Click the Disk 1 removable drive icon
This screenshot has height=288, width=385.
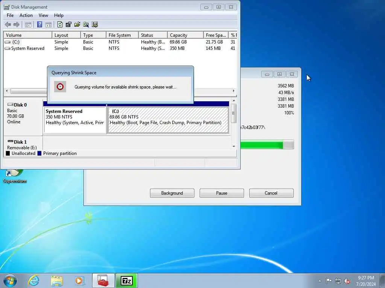click(x=10, y=141)
